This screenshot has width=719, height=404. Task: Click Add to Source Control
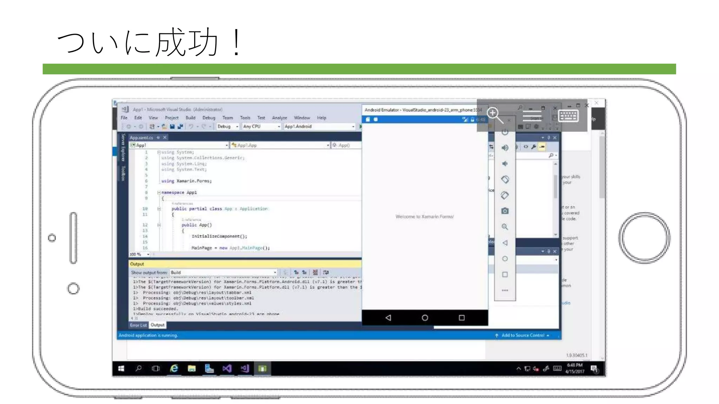click(522, 335)
